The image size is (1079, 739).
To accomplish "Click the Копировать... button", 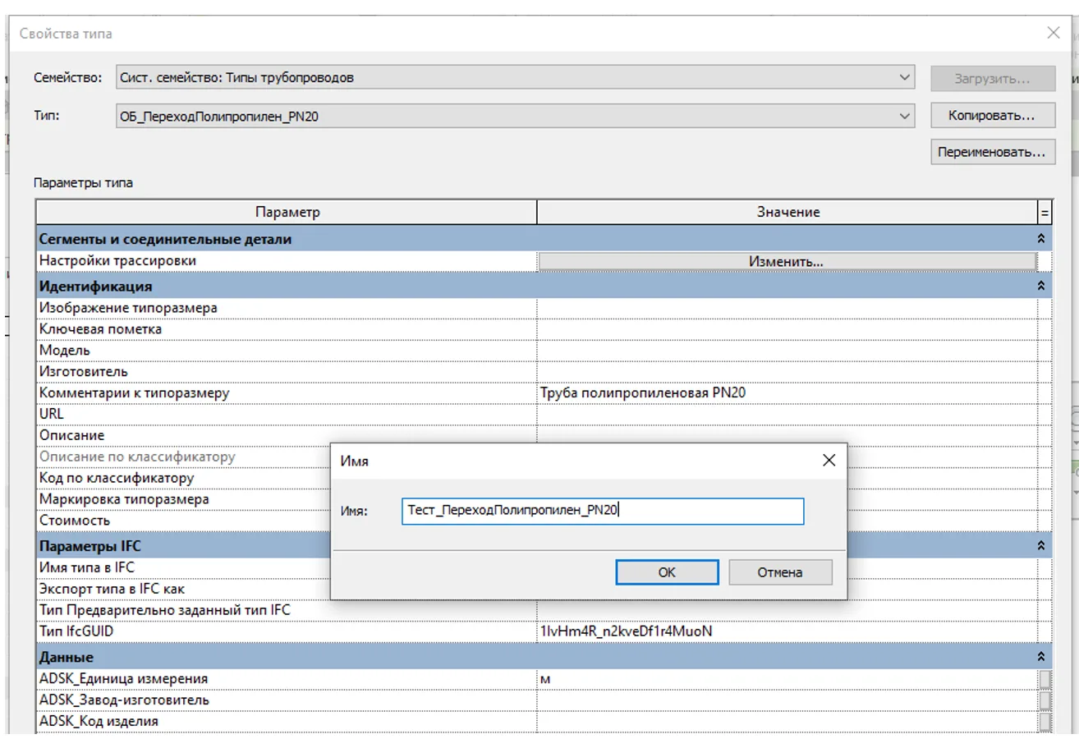I will point(991,116).
